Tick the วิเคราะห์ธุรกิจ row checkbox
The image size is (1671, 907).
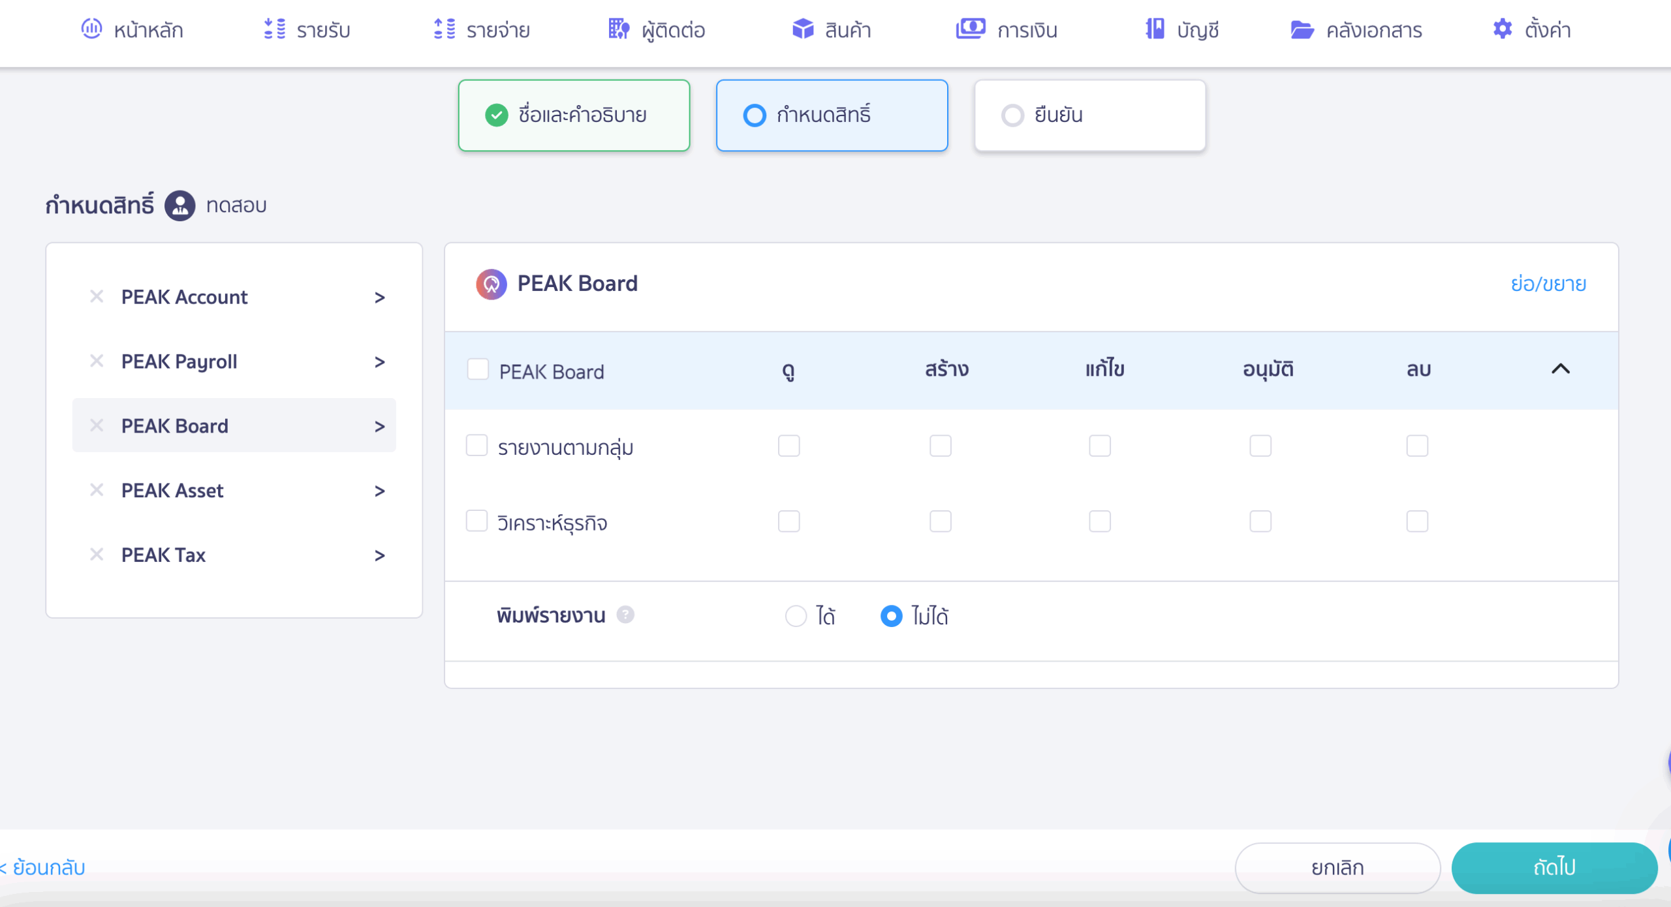tap(476, 521)
